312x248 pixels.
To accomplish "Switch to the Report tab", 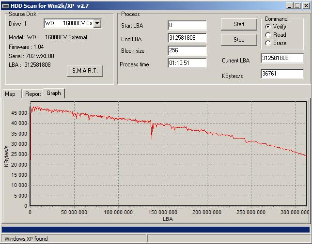I will (x=33, y=94).
